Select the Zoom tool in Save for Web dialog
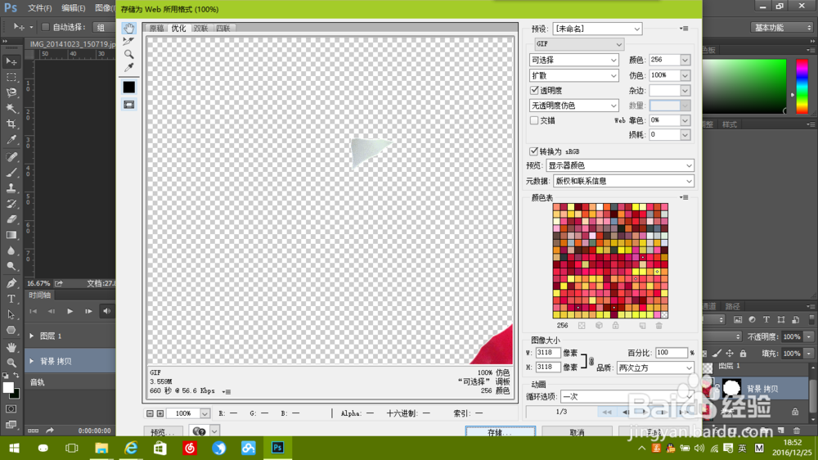The height and width of the screenshot is (460, 818). point(129,54)
